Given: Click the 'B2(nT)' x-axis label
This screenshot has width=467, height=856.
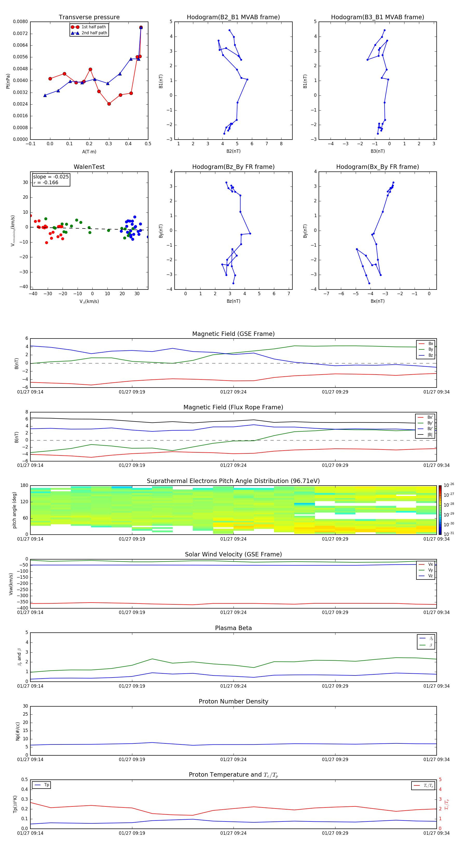Looking at the screenshot, I should click(x=233, y=151).
